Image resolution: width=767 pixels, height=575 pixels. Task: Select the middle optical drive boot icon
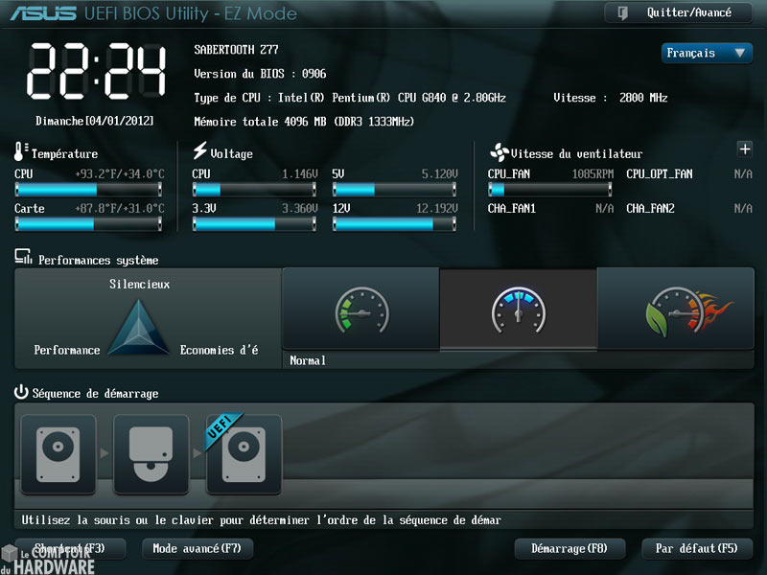pos(151,454)
